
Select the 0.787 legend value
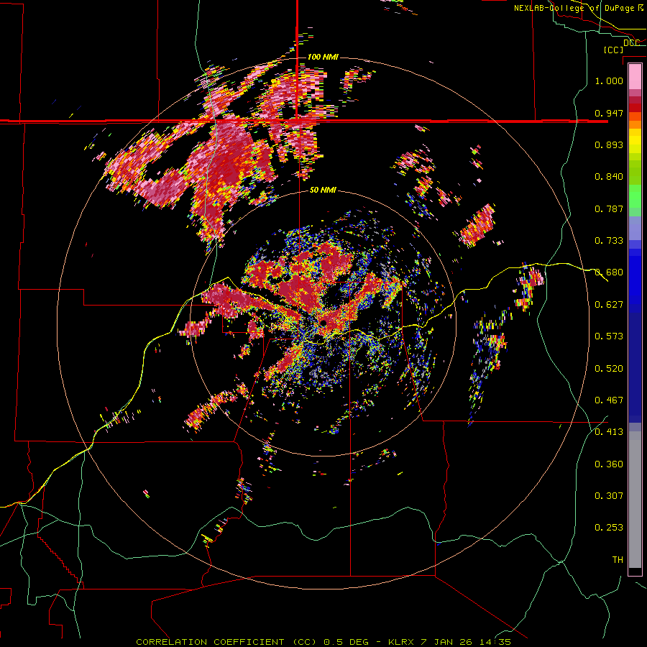[x=609, y=208]
